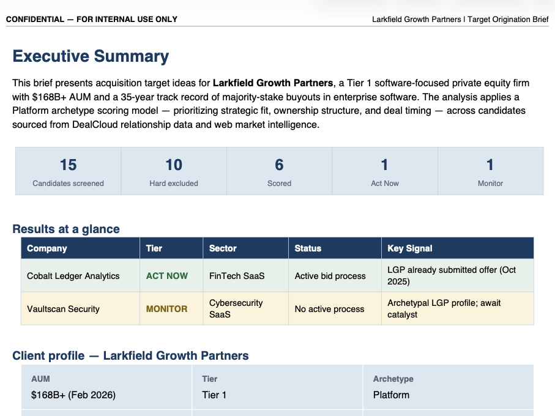This screenshot has height=416, width=555.
Task: Click the '$168B+ (Feb 2026)' value
Action: point(73,395)
